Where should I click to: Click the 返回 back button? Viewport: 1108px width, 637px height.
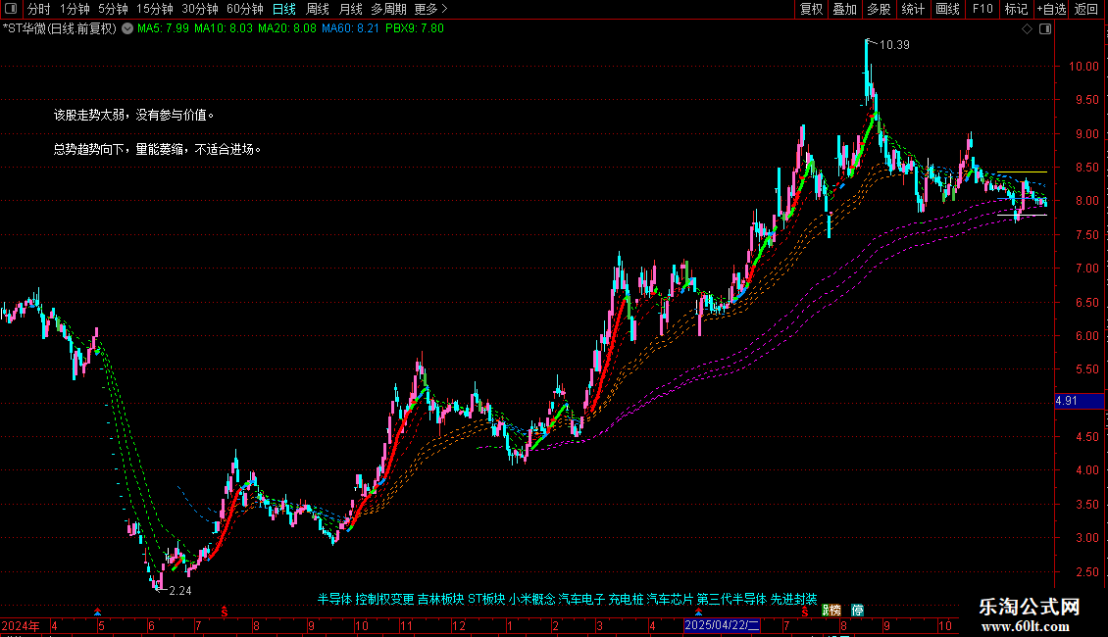coord(1086,9)
